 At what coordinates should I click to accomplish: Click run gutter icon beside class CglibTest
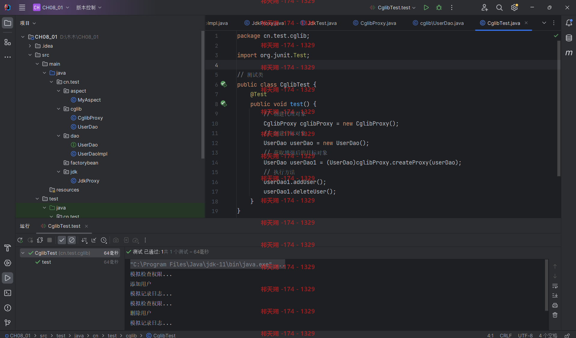tap(224, 84)
